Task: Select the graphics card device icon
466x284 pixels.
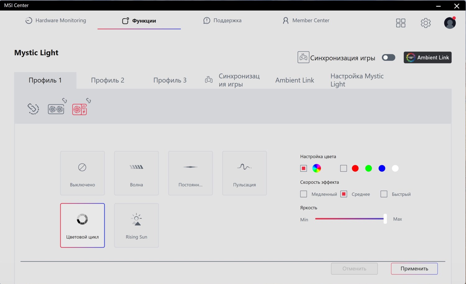Action: pyautogui.click(x=56, y=109)
